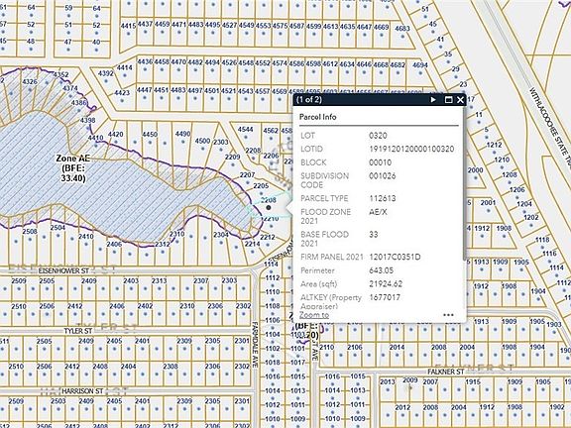Screen dimensions: 571x428
Task: Select parcel 2000 east of popup
Action: (476, 170)
